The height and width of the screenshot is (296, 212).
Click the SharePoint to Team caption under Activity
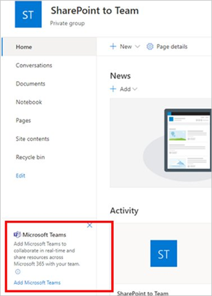[x=142, y=293]
